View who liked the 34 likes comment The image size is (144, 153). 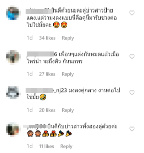[x=47, y=38]
